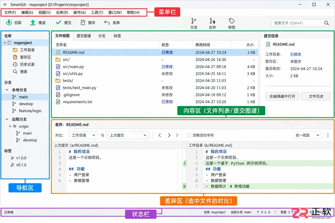The image size is (335, 223).
Task: Open the 文件(F) menu
Action: coord(10,12)
